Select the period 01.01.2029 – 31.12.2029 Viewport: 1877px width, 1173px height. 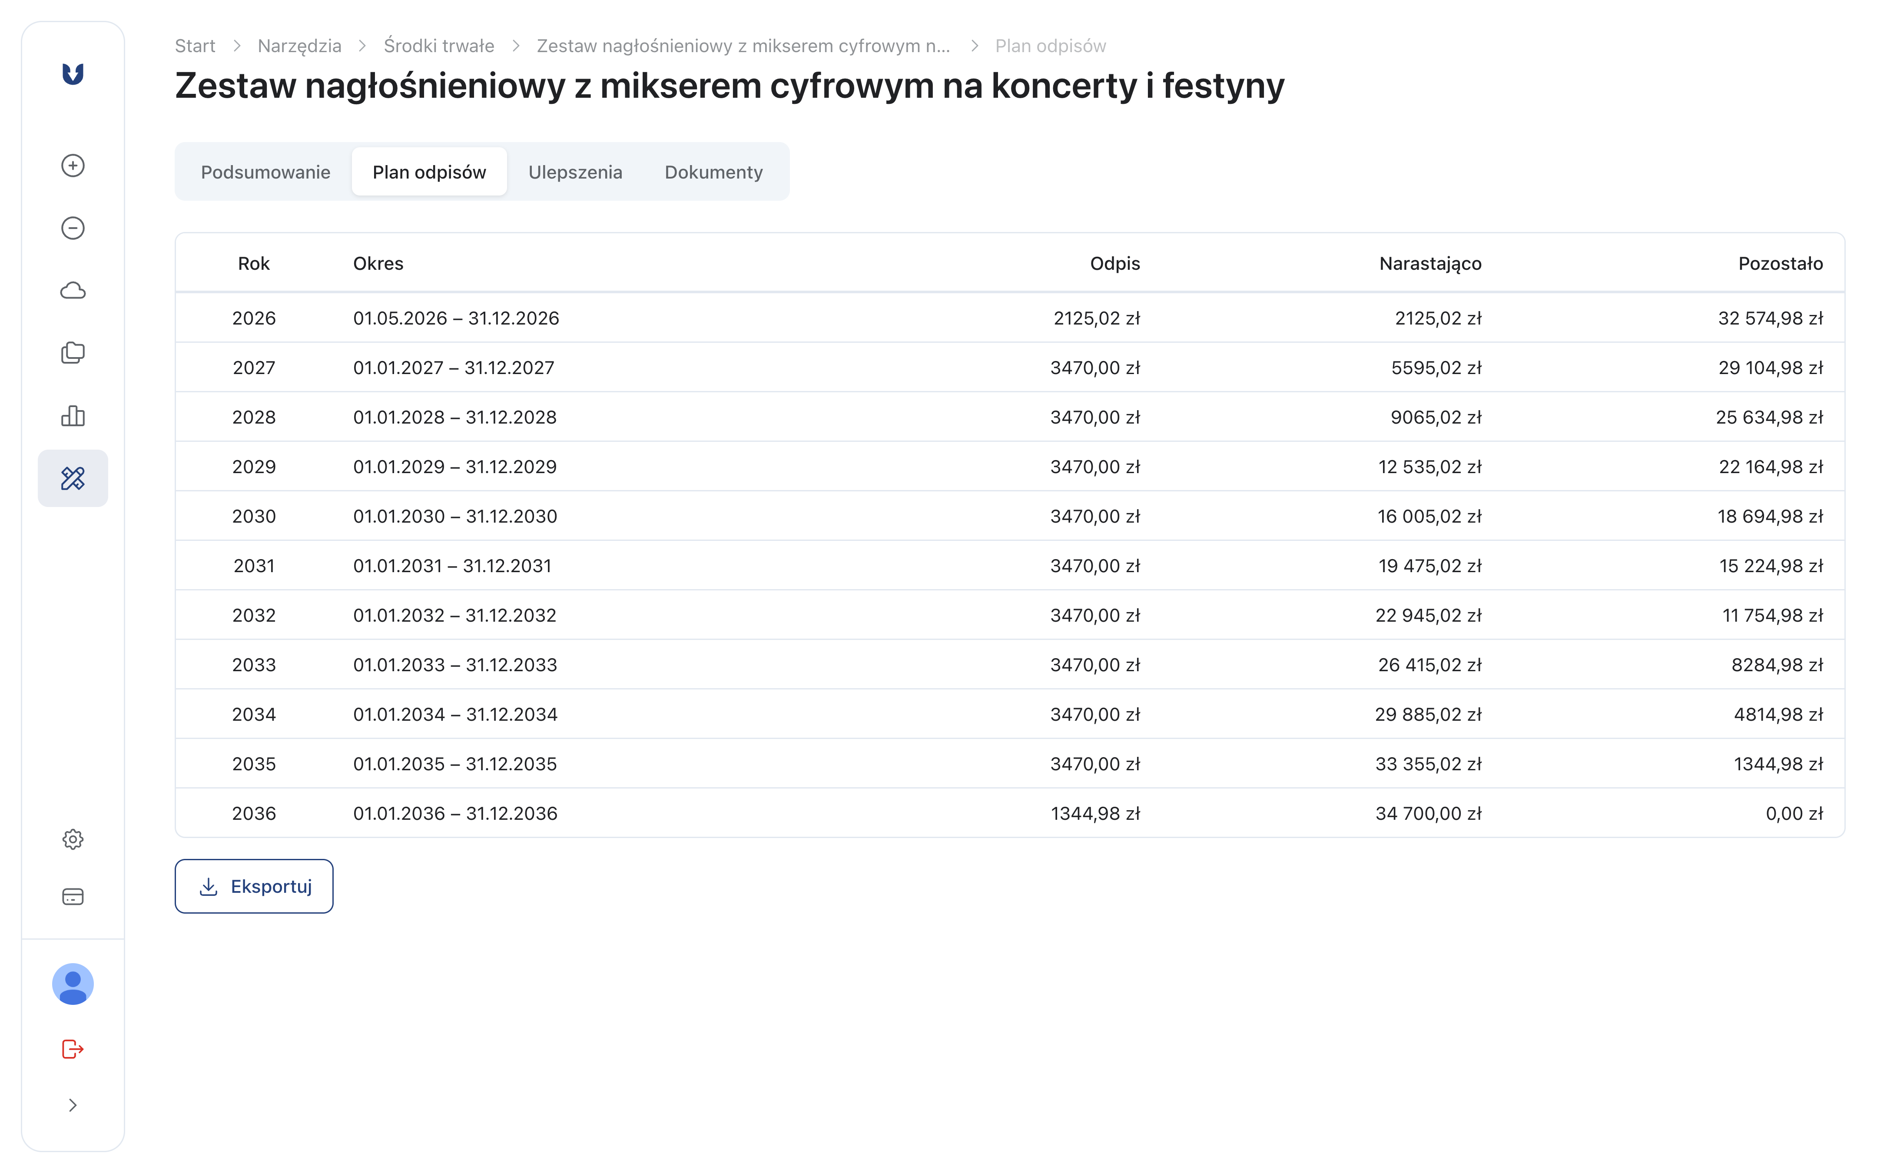[454, 467]
